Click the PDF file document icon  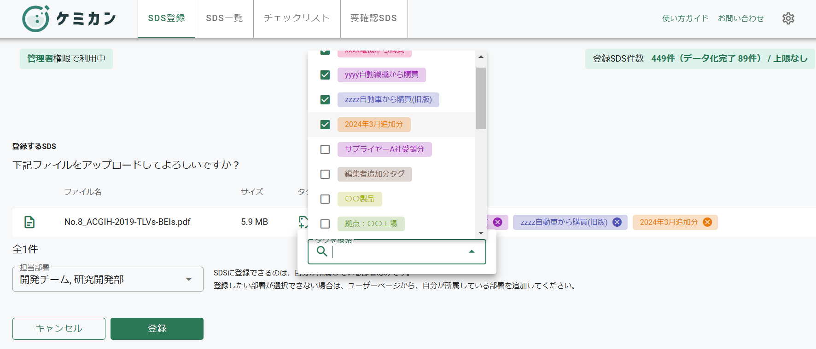pos(29,222)
